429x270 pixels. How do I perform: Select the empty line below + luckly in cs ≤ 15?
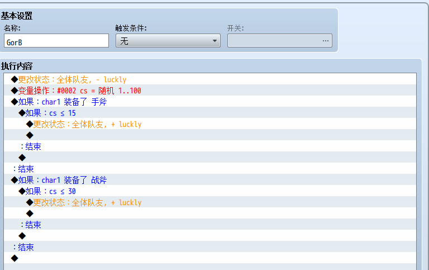point(210,135)
